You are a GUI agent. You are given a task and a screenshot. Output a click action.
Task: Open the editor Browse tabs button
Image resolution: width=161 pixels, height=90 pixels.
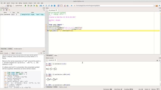coord(47,10)
